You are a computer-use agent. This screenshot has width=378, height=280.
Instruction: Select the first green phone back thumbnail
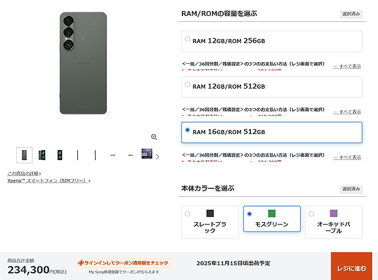tap(25, 155)
